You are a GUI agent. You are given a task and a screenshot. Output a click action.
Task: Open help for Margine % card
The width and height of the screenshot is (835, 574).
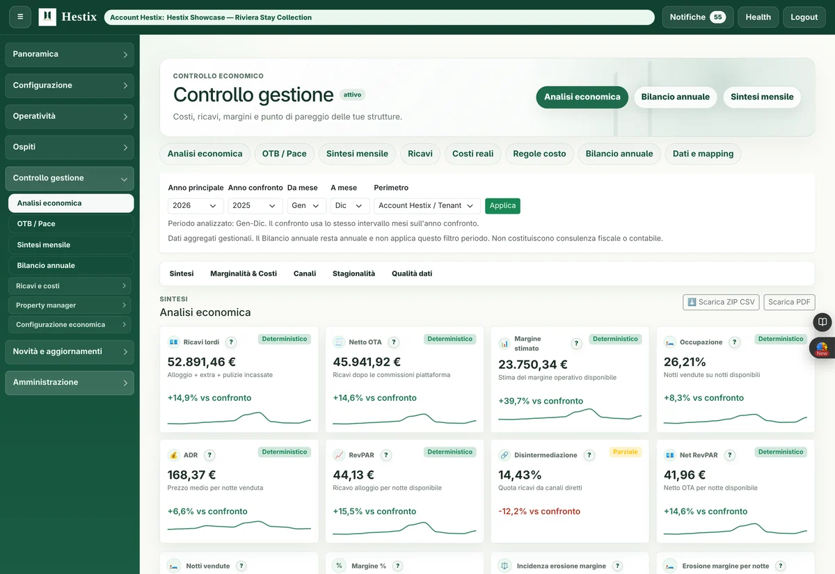(x=397, y=566)
